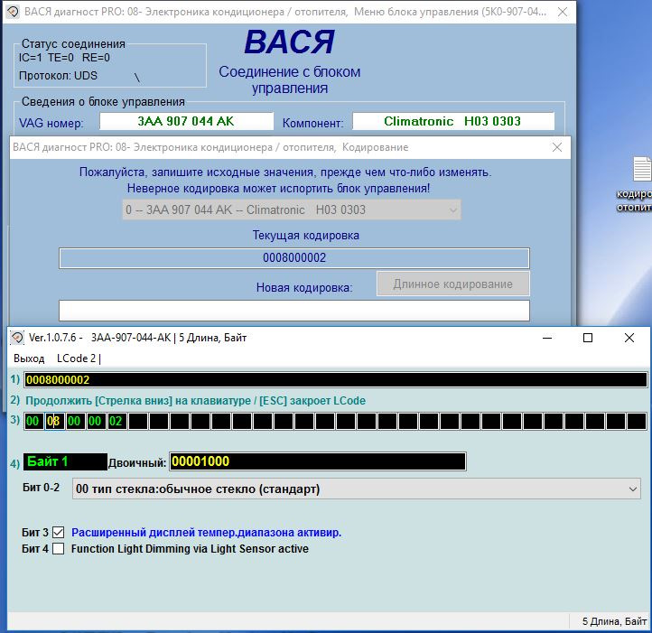Screen dimensions: 652x633
Task: Enable Bit 4 Light Dimming via Light Sensor
Action: 58,549
